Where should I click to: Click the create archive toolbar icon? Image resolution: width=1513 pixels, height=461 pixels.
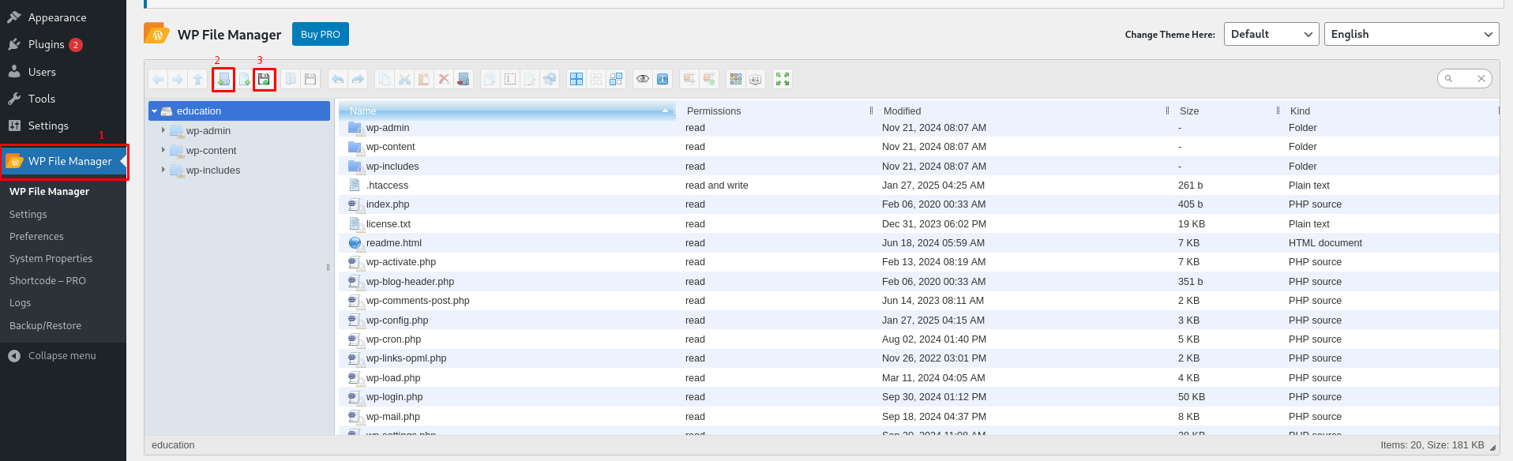[x=709, y=79]
